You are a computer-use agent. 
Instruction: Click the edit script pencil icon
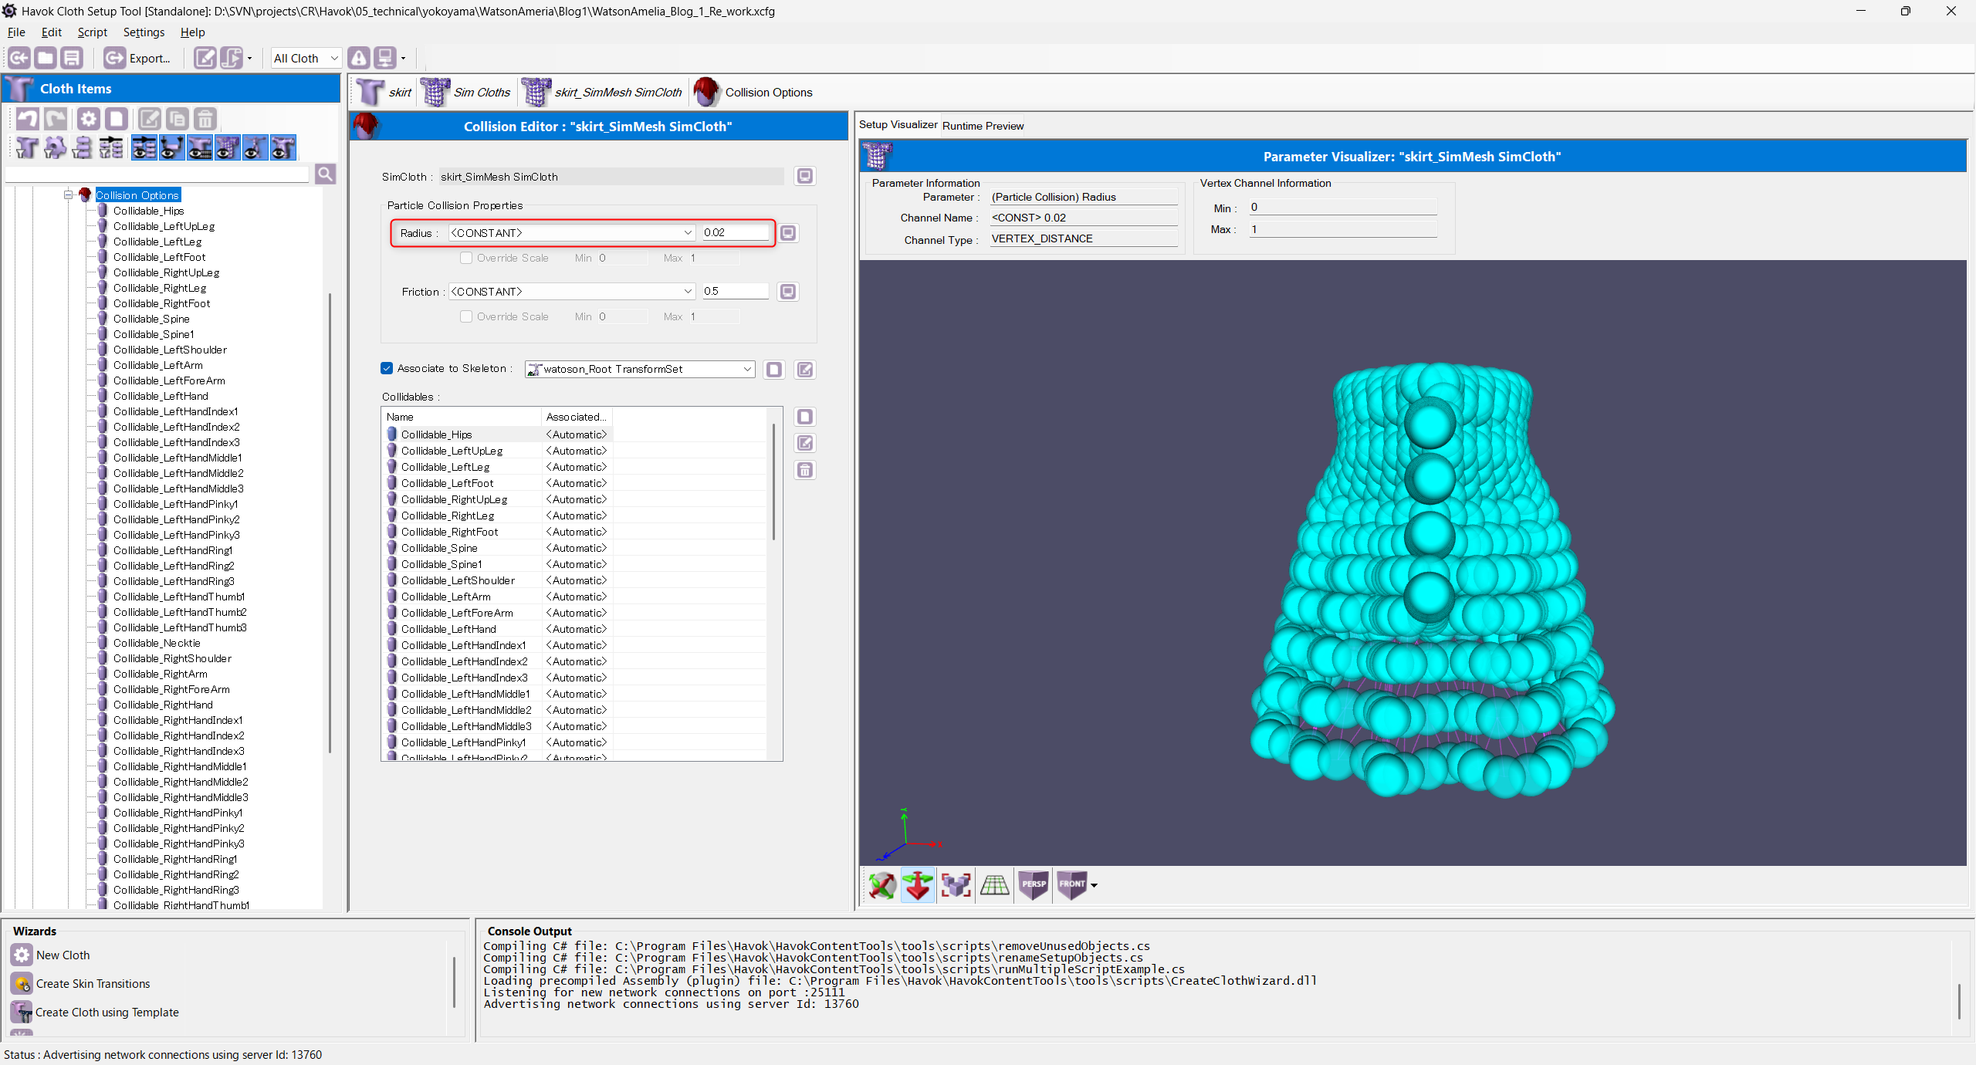(205, 58)
